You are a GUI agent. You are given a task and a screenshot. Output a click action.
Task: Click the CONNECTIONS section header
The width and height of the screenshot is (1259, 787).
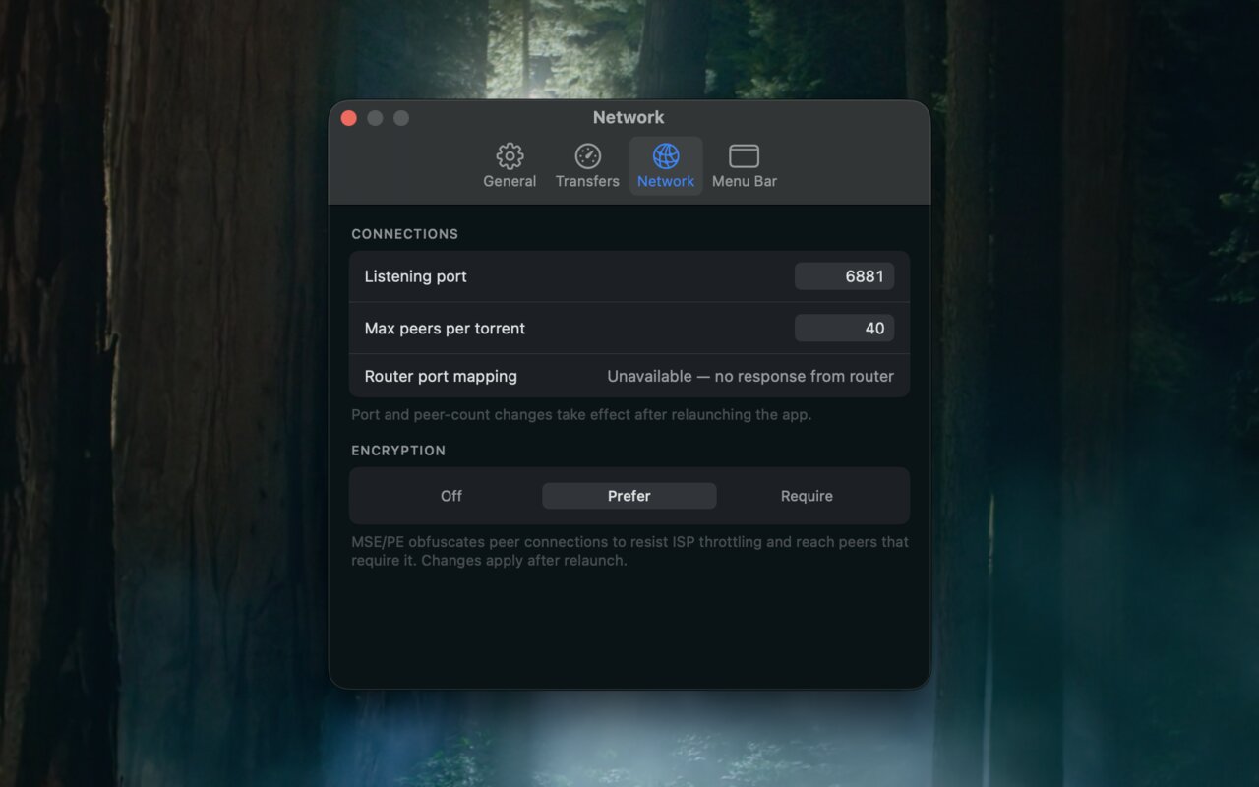pyautogui.click(x=405, y=234)
